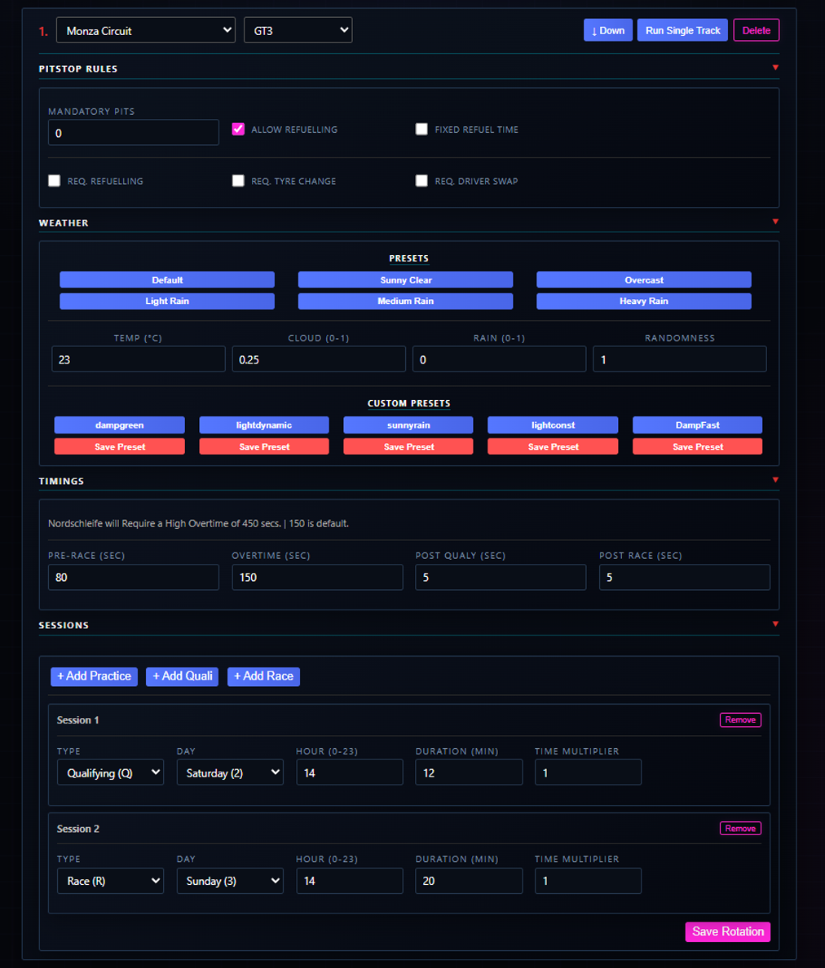Remove Session 1
This screenshot has width=825, height=968.
click(x=740, y=719)
